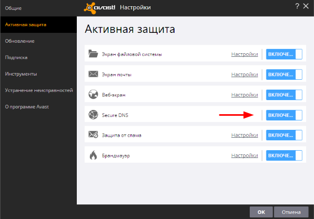Screen dimensions: 314x219
Task: Go to Устранение неисправностей section
Action: coord(38,90)
